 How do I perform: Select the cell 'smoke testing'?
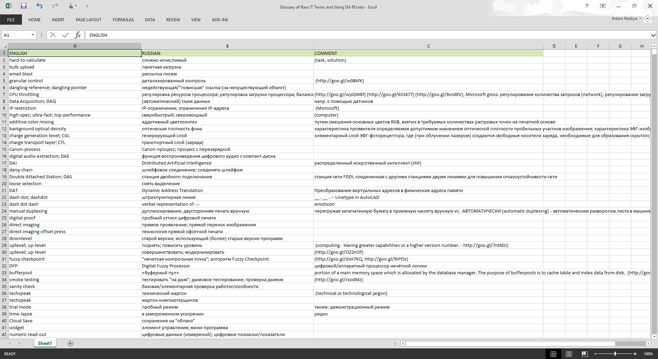tap(75, 279)
